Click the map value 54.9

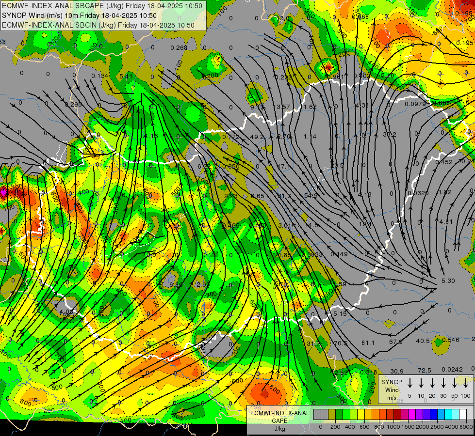pyautogui.click(x=311, y=195)
